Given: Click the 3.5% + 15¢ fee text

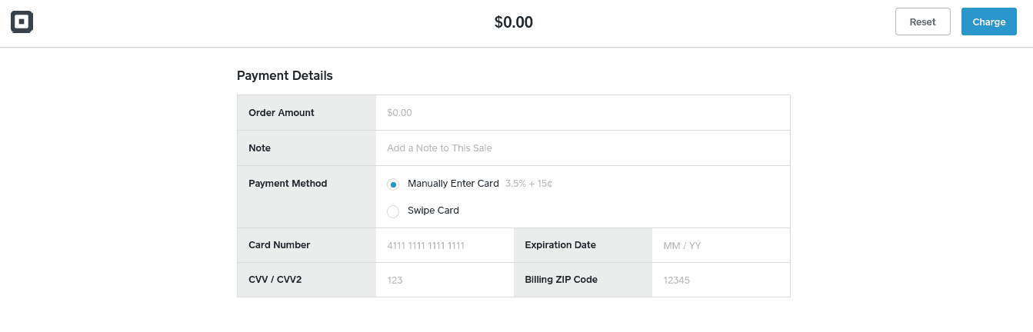Looking at the screenshot, I should coord(529,184).
